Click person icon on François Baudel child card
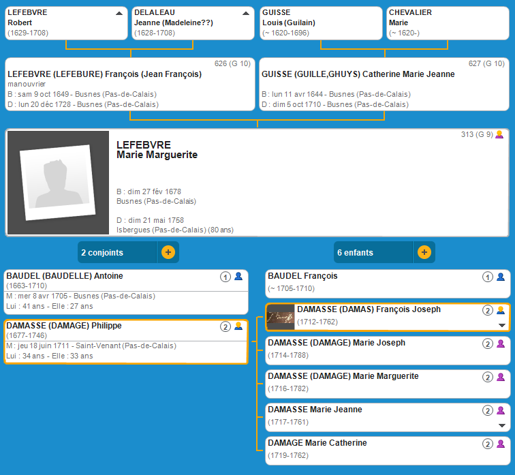 [501, 277]
